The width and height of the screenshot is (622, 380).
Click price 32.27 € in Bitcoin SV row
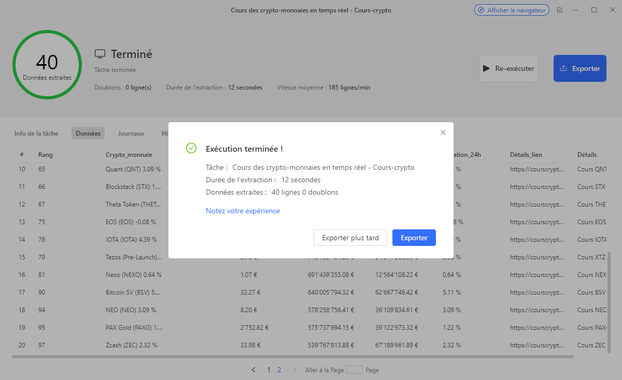click(x=250, y=293)
